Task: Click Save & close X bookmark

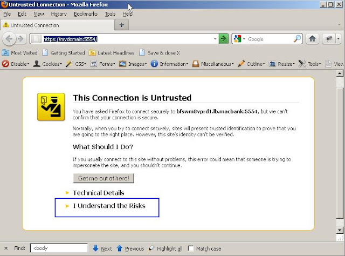Action: coord(160,53)
